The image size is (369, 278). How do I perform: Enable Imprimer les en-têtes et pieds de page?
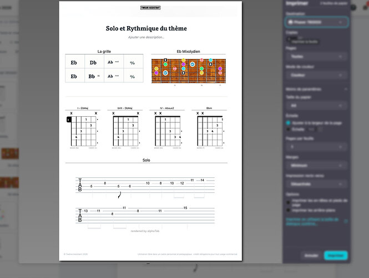pyautogui.click(x=289, y=202)
